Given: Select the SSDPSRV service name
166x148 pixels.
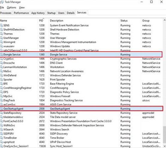Looking at the screenshot, I should [9, 134].
